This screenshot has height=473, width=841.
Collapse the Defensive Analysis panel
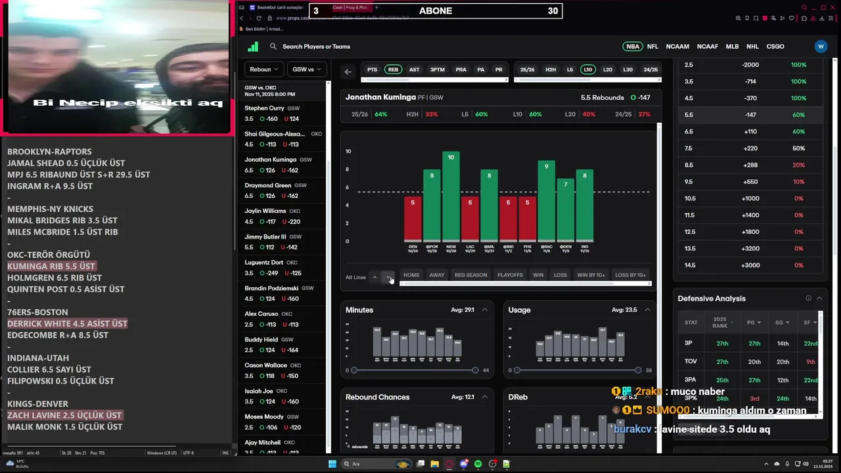pos(819,298)
